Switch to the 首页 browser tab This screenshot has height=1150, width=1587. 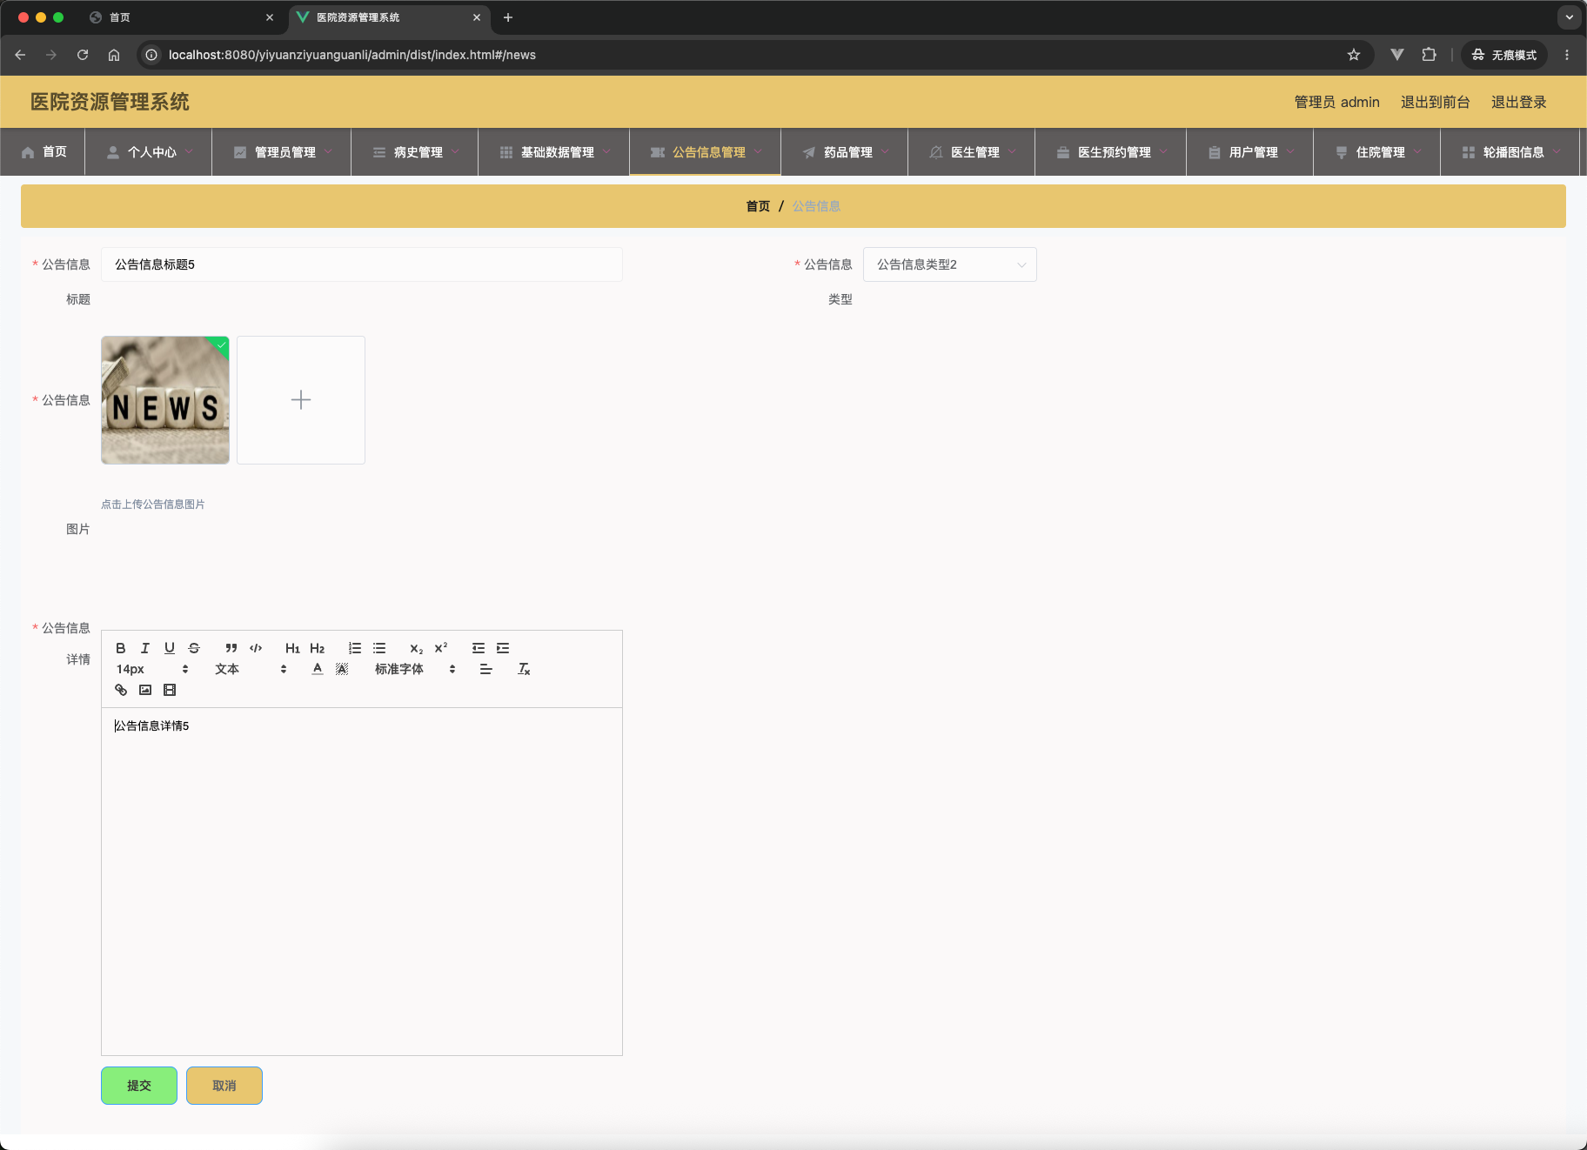pos(181,17)
